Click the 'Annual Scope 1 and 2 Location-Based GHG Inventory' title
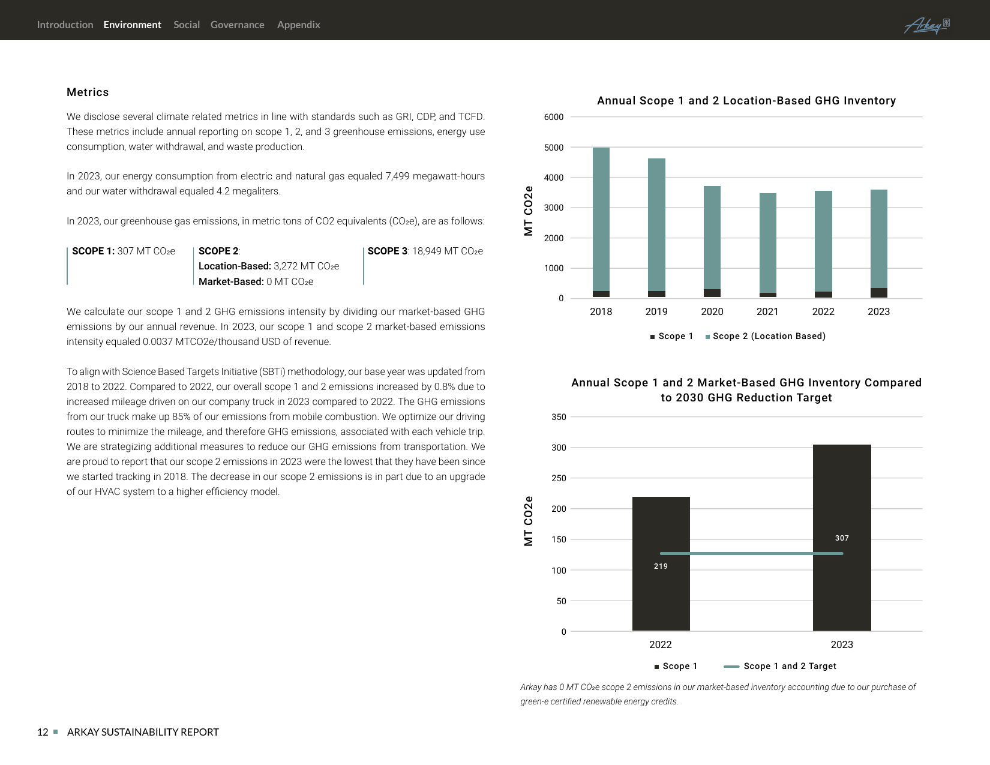Screen dimensions: 990x765 pos(746,101)
